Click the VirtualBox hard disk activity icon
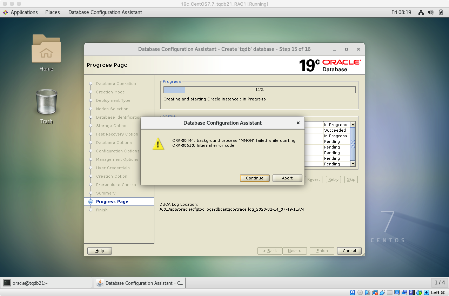 pyautogui.click(x=353, y=292)
